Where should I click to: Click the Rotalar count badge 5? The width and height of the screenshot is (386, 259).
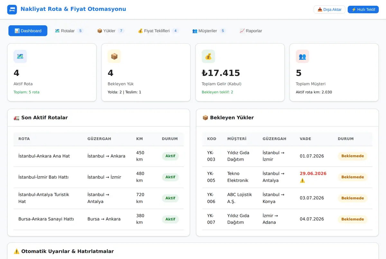(x=80, y=31)
